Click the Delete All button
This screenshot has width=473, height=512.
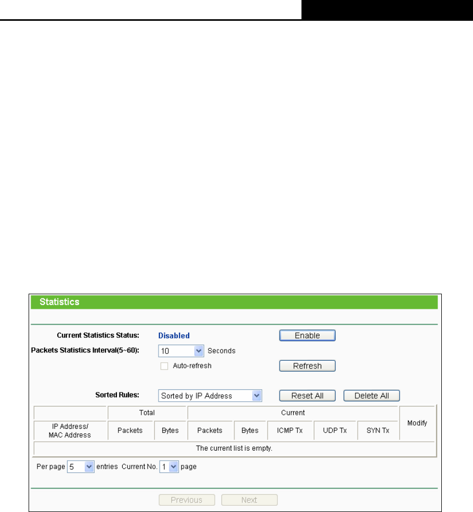[372, 396]
